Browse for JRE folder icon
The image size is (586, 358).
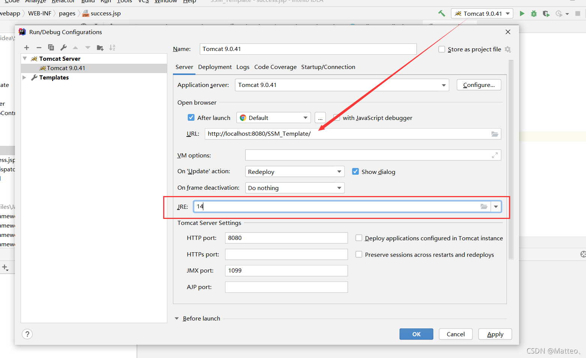pos(484,207)
